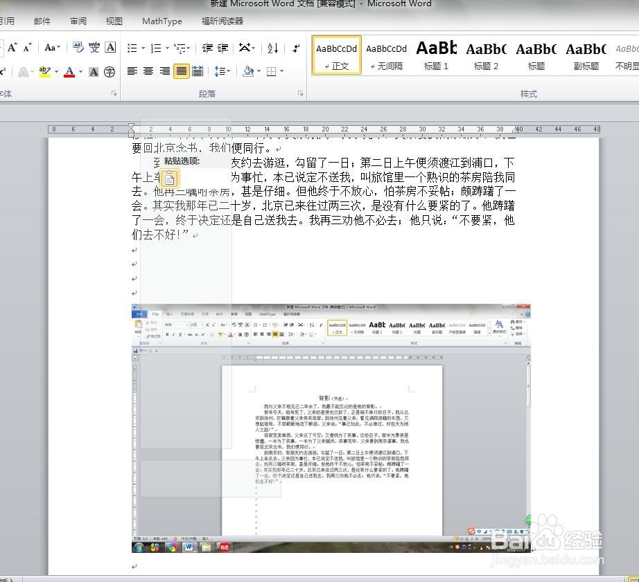Image resolution: width=639 pixels, height=582 pixels.
Task: Select the embedded Word screenshot image
Action: 331,428
